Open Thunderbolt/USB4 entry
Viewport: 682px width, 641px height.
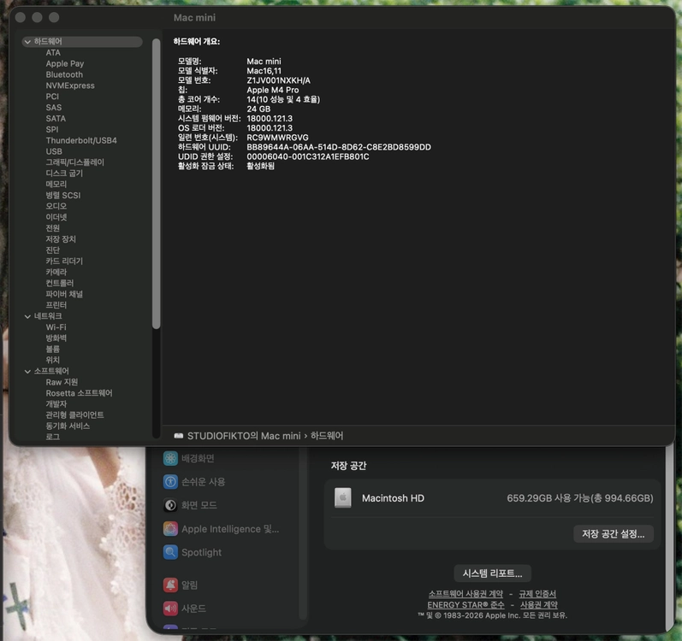(81, 140)
